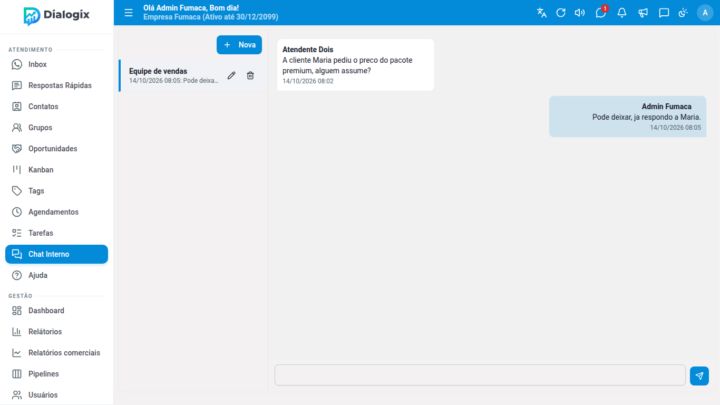Open Usuários in the sidebar

point(56,395)
